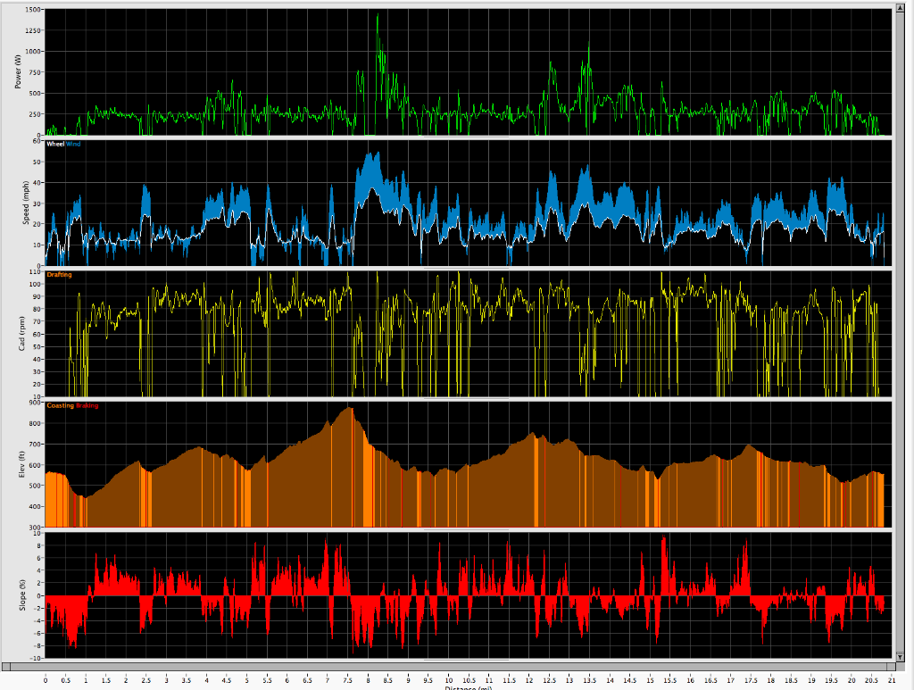Click the Elev (ft) axis label
This screenshot has width=914, height=690.
pos(17,464)
